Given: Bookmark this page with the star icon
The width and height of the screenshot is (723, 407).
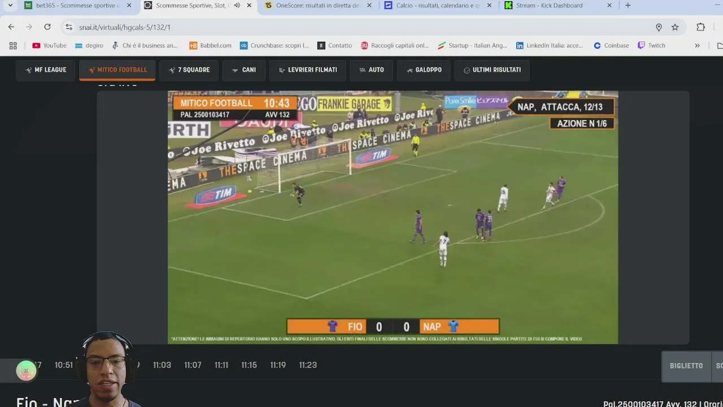Looking at the screenshot, I should (x=675, y=27).
